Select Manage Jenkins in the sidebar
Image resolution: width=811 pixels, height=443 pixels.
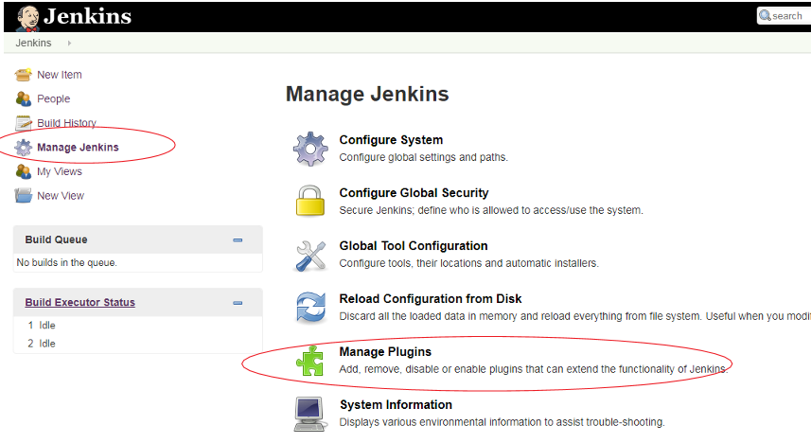[79, 147]
